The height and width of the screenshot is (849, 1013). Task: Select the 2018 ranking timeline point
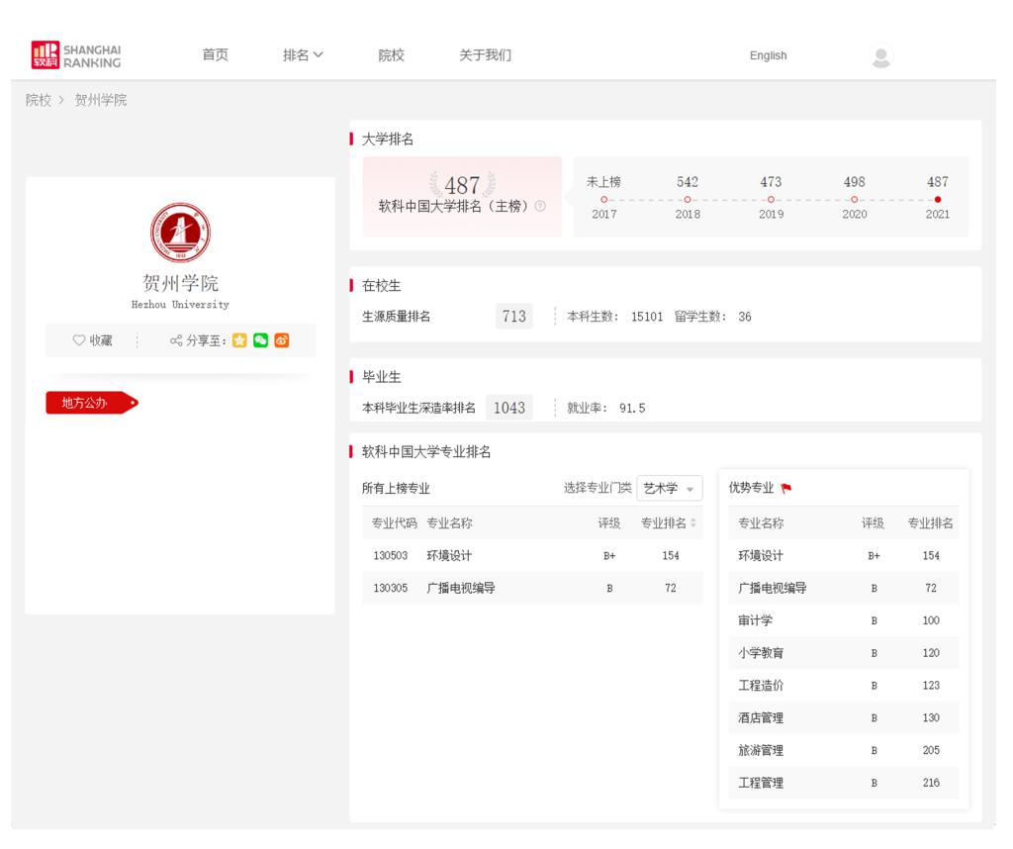tap(688, 199)
